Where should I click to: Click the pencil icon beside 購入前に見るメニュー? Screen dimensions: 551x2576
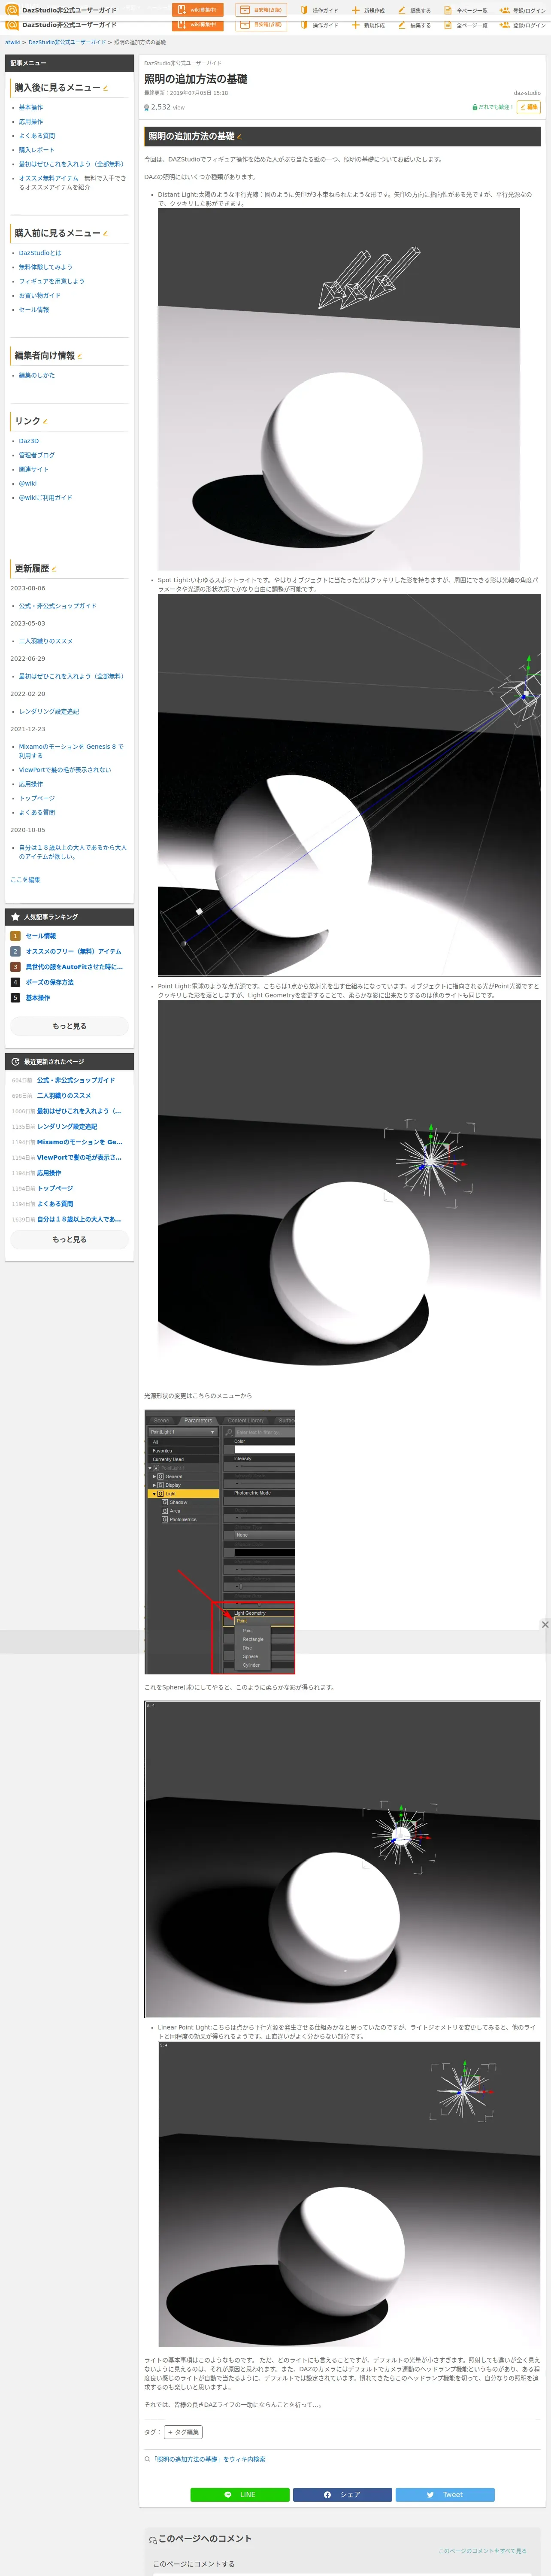pyautogui.click(x=106, y=234)
